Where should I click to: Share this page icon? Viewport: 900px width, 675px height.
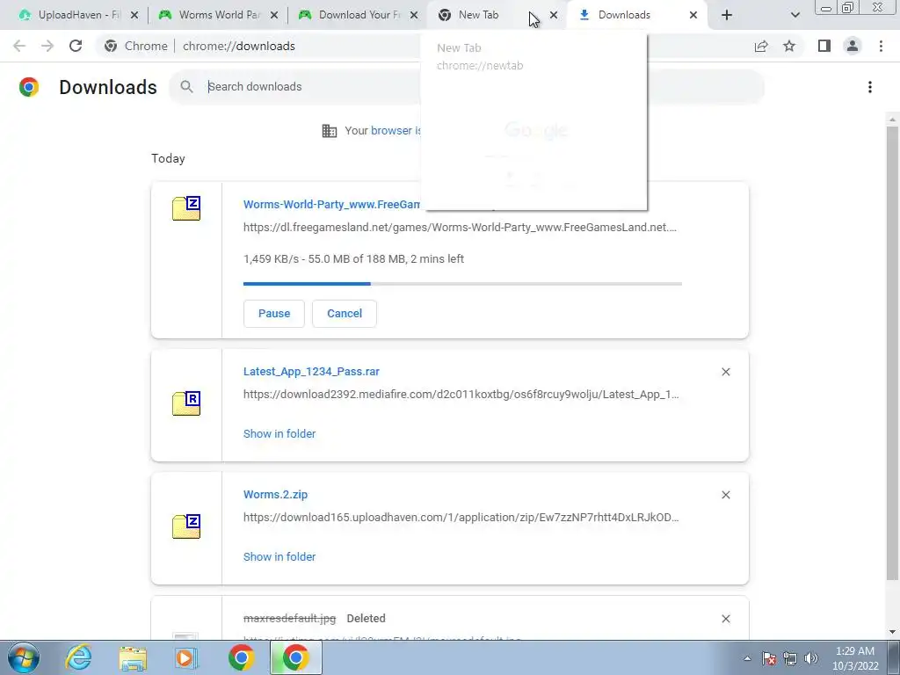(x=761, y=46)
